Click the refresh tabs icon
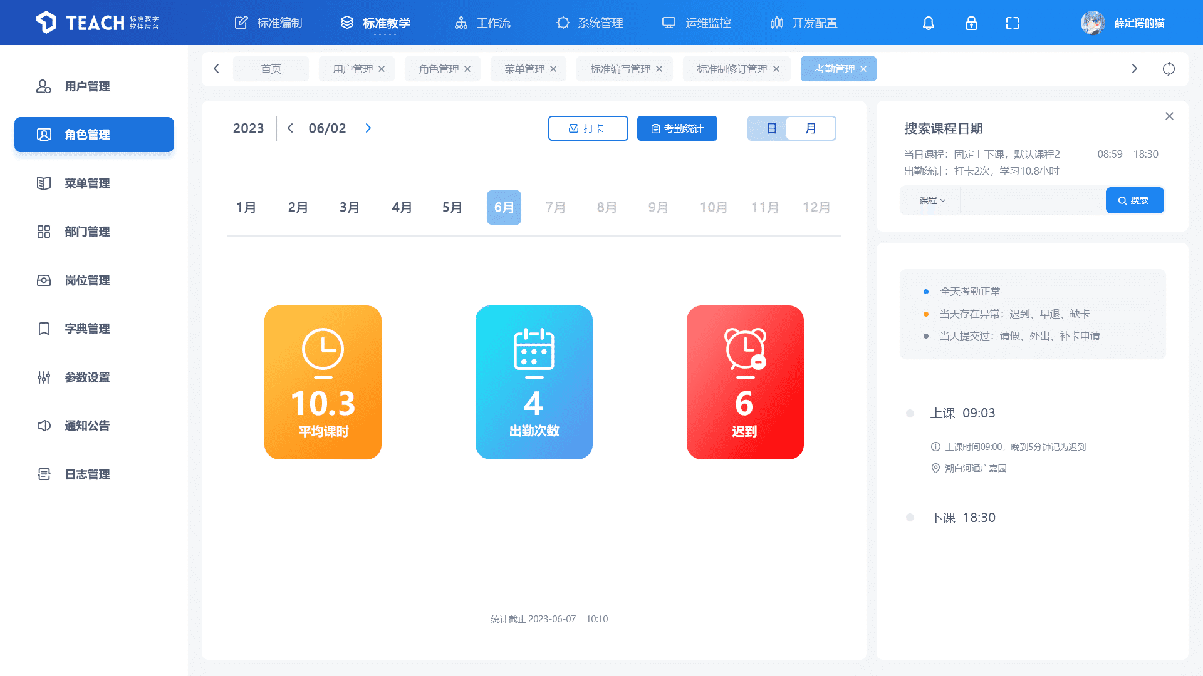This screenshot has height=676, width=1203. tap(1169, 69)
